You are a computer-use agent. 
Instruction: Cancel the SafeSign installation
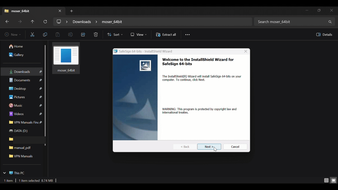pyautogui.click(x=235, y=147)
